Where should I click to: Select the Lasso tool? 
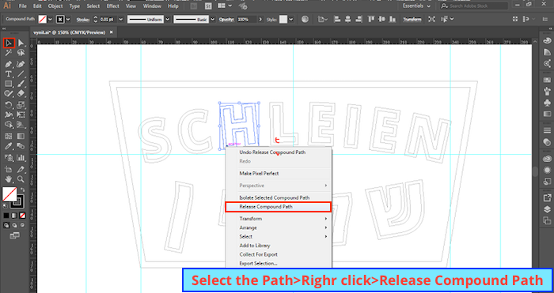click(x=21, y=53)
